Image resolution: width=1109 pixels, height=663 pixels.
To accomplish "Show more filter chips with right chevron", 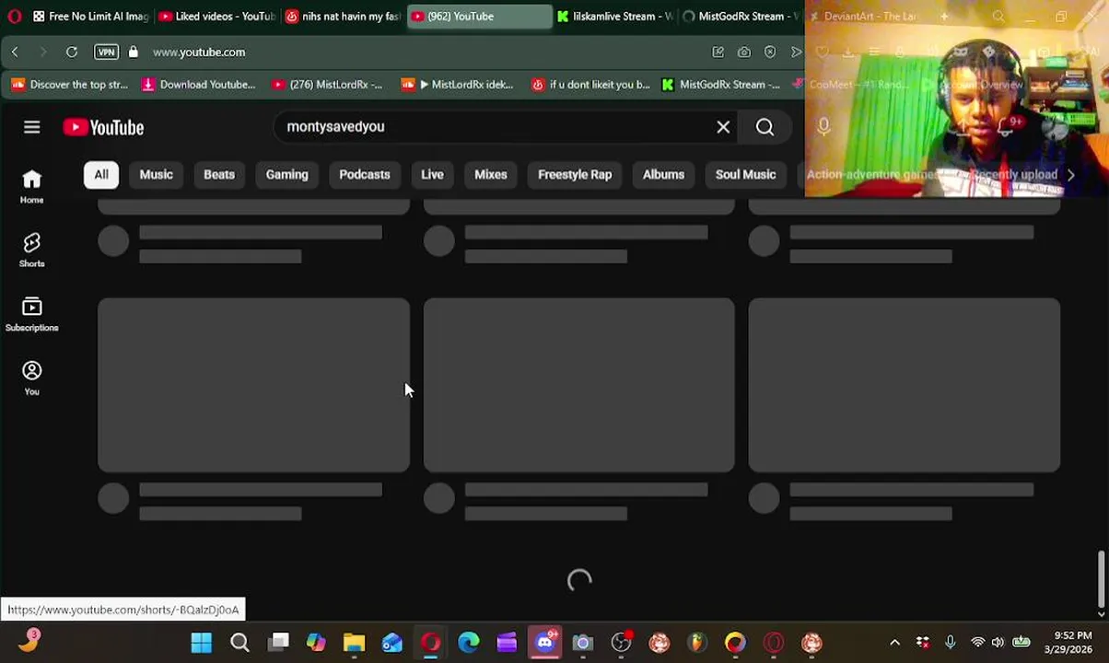I will coord(1070,174).
